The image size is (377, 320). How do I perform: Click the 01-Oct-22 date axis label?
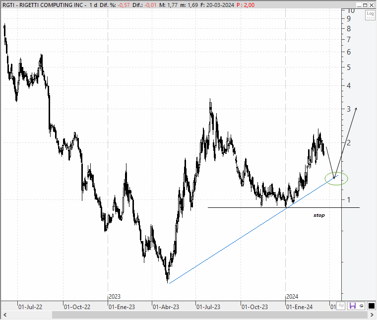click(77, 307)
